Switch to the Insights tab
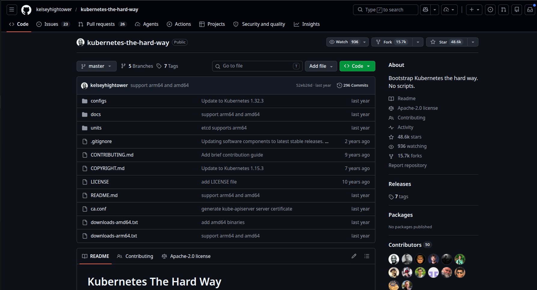Viewport: 537px width, 290px height. tap(307, 24)
